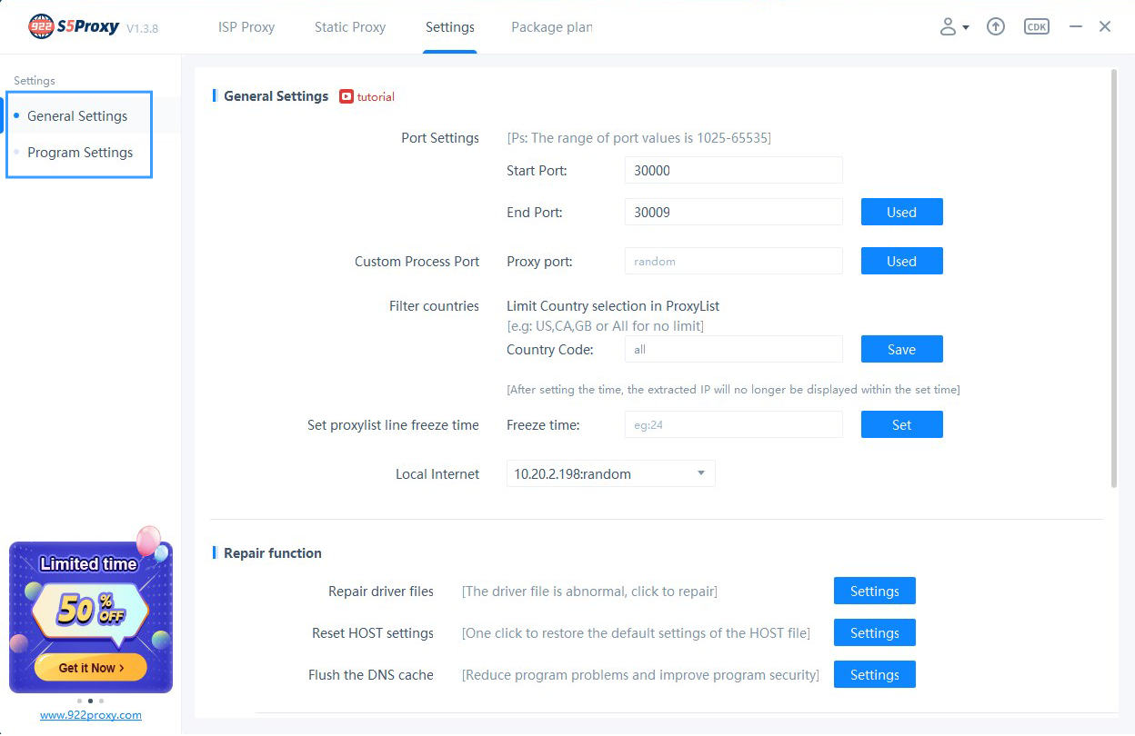The width and height of the screenshot is (1135, 736).
Task: Click Get it Now on promo banner
Action: (90, 667)
